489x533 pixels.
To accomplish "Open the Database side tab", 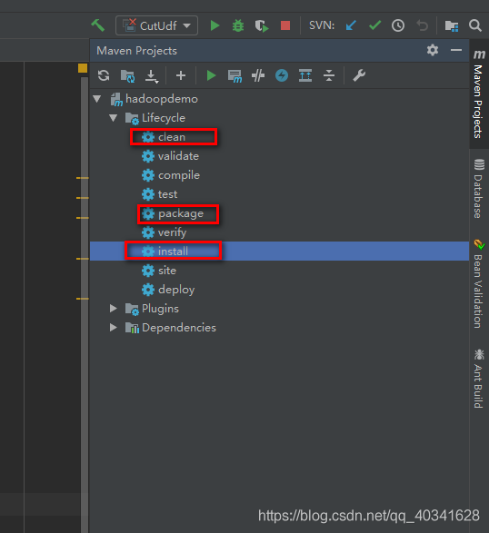I will (479, 188).
